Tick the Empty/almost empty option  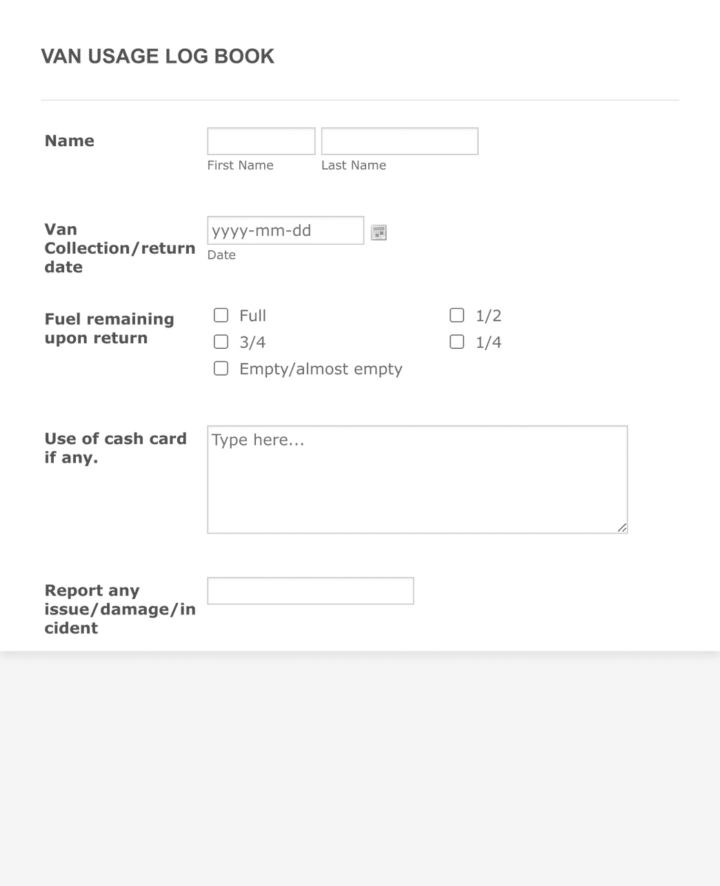[221, 368]
